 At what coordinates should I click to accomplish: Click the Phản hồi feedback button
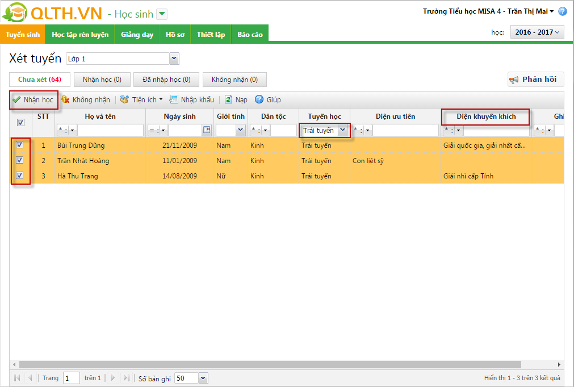[x=533, y=80]
